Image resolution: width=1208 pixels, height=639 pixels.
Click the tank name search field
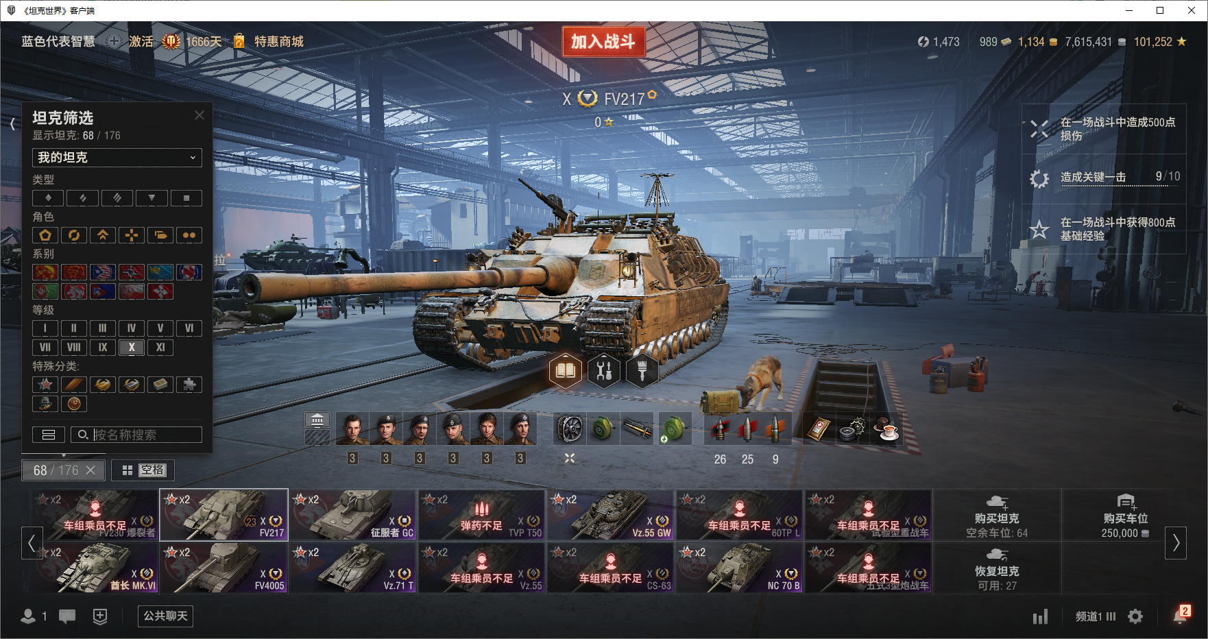(136, 435)
